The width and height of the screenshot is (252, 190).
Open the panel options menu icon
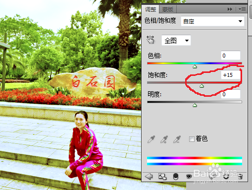point(242,9)
